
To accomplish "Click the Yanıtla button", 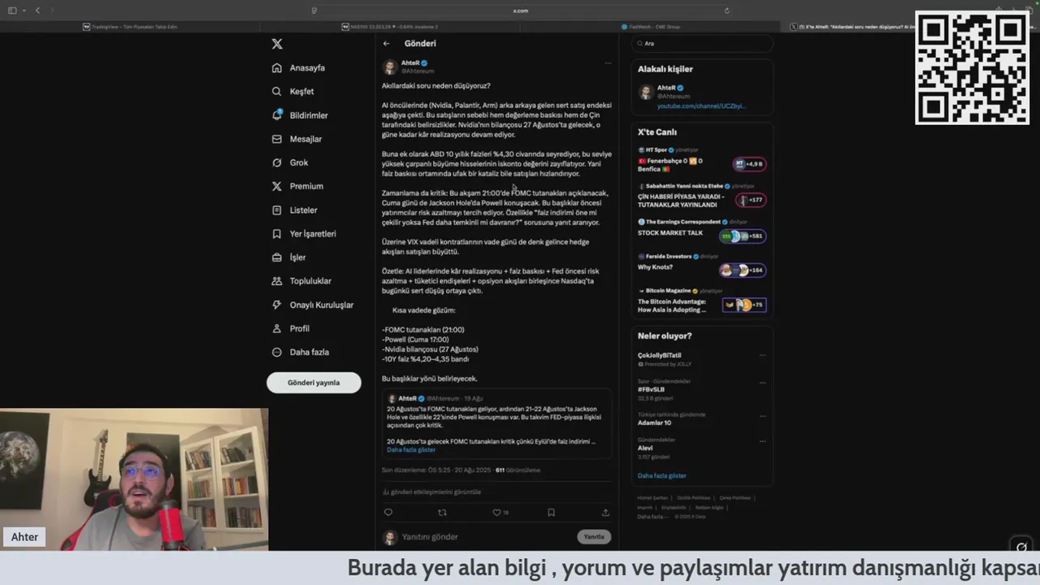I will click(x=594, y=537).
